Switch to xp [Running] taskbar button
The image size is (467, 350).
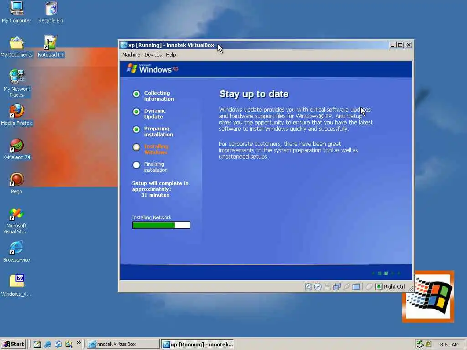tap(198, 345)
